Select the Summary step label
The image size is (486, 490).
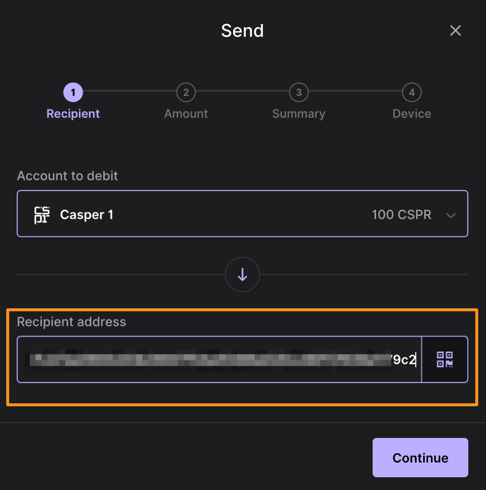pos(298,114)
